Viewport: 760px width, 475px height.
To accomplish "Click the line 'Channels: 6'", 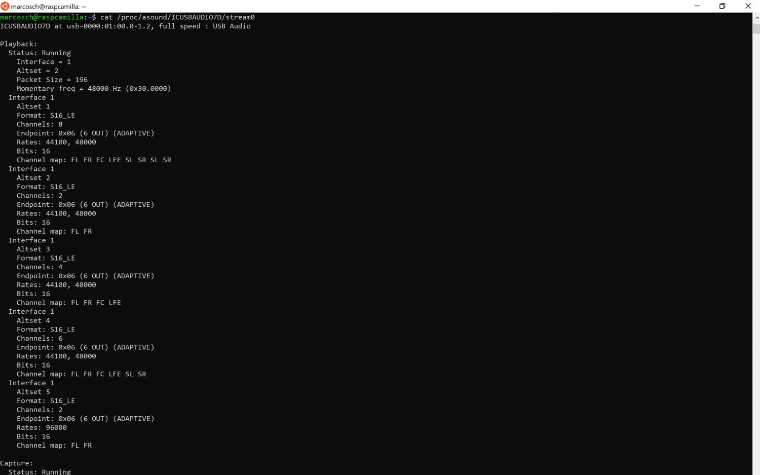I will pos(40,339).
